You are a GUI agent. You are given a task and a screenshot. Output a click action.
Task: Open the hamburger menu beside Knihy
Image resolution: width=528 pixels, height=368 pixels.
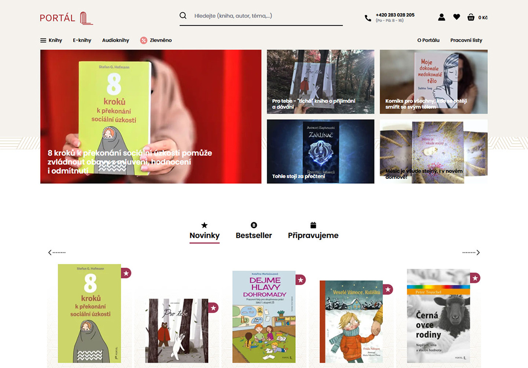click(42, 40)
